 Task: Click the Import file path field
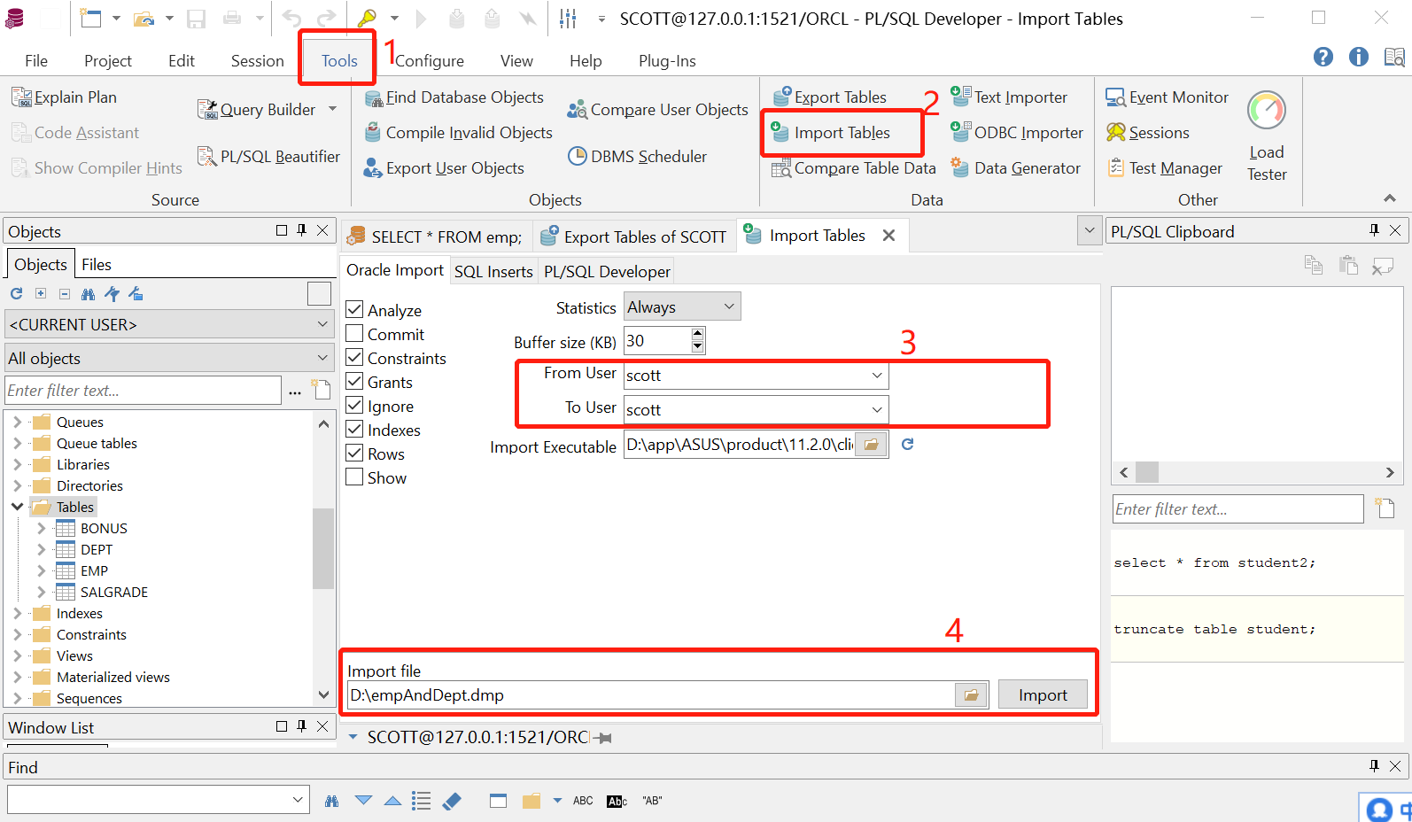651,695
